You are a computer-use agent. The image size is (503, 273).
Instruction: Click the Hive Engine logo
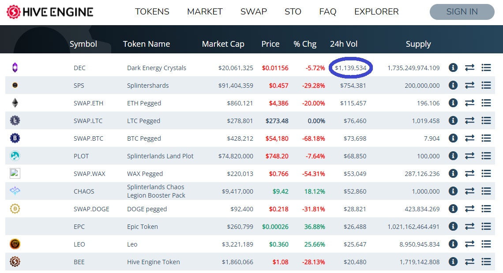[x=50, y=12]
